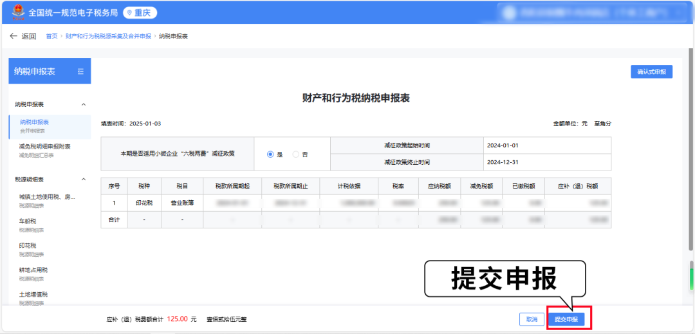Open 减免税明细申报附表 in sidebar
Image resolution: width=695 pixels, height=334 pixels.
[x=45, y=147]
